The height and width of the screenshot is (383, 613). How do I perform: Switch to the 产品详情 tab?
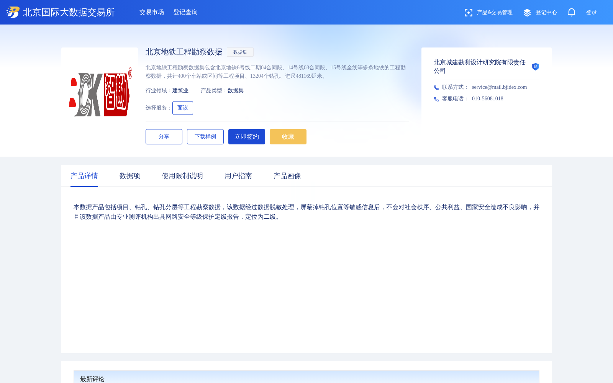coord(84,176)
